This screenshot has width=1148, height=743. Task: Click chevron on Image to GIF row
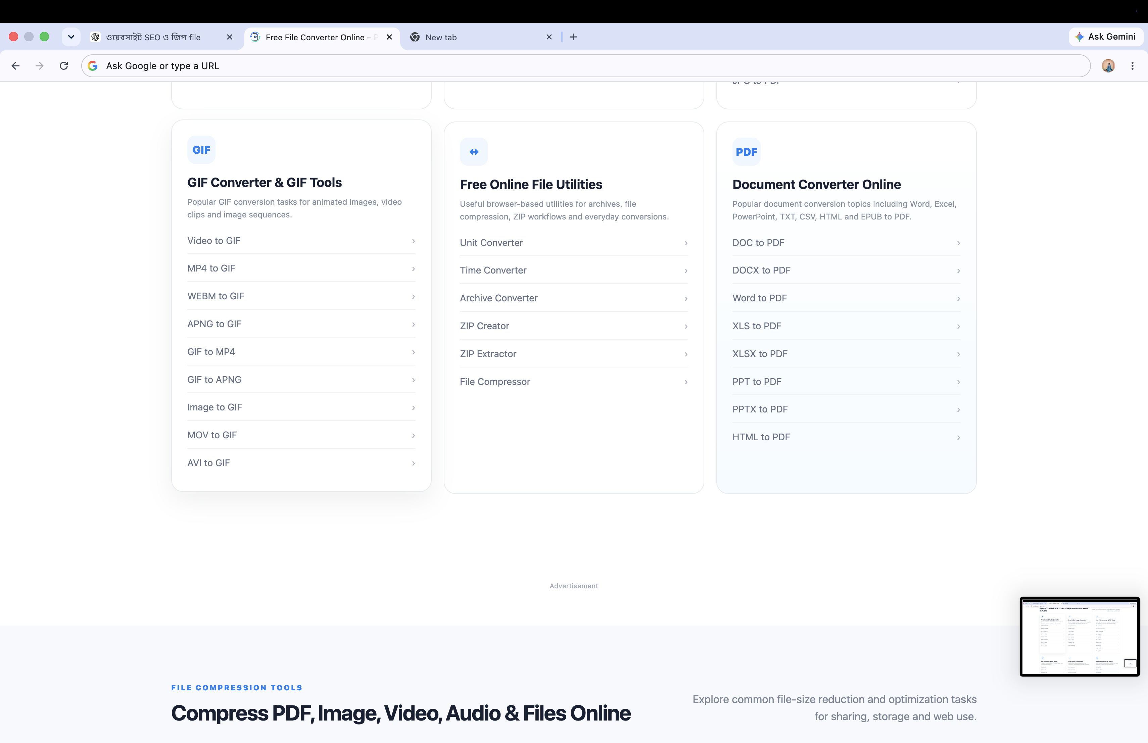pyautogui.click(x=413, y=408)
